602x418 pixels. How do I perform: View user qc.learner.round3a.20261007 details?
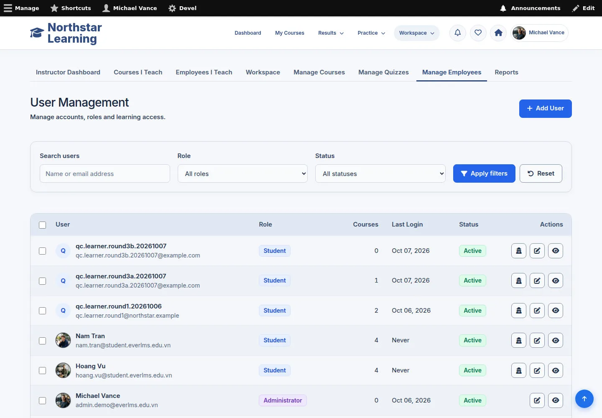[x=556, y=280]
